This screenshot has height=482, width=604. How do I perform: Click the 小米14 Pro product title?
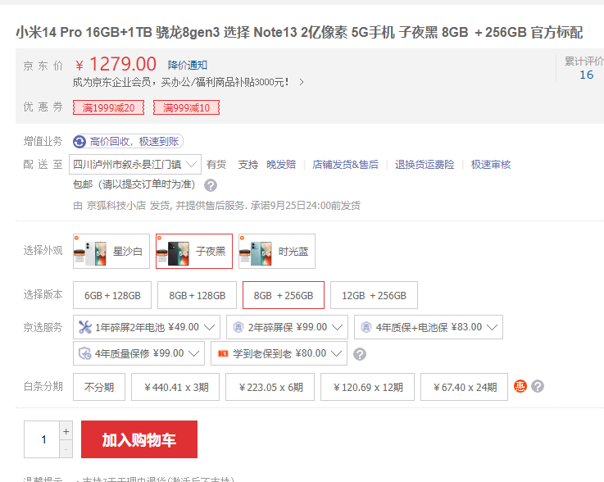click(x=299, y=32)
